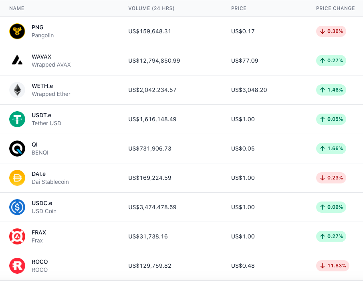Image resolution: width=363 pixels, height=281 pixels.
Task: Click the PNG 0.36% decrease badge
Action: 331,31
